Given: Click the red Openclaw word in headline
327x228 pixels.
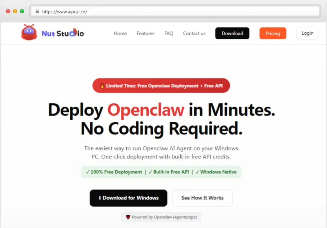Looking at the screenshot, I should click(x=146, y=110).
